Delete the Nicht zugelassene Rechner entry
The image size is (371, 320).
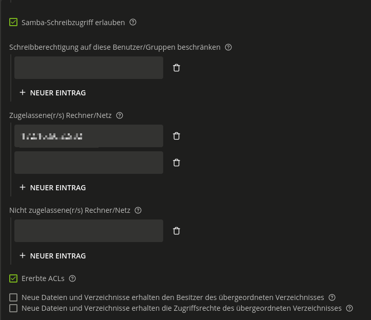pos(177,231)
